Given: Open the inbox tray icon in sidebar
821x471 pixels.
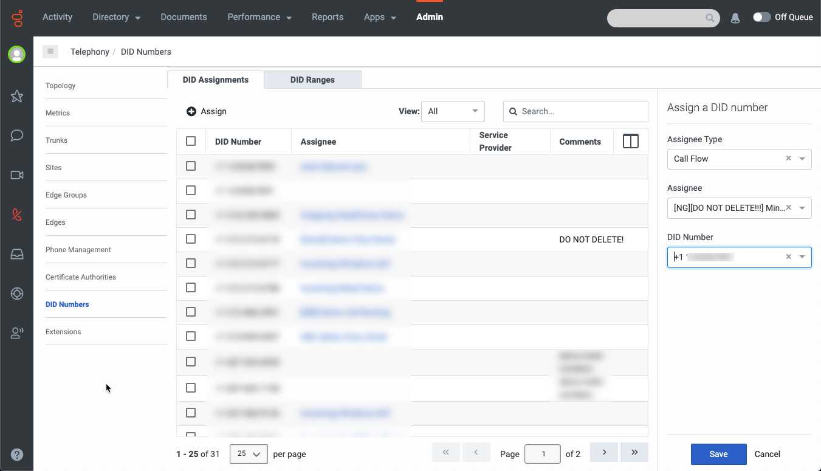Looking at the screenshot, I should pos(17,254).
